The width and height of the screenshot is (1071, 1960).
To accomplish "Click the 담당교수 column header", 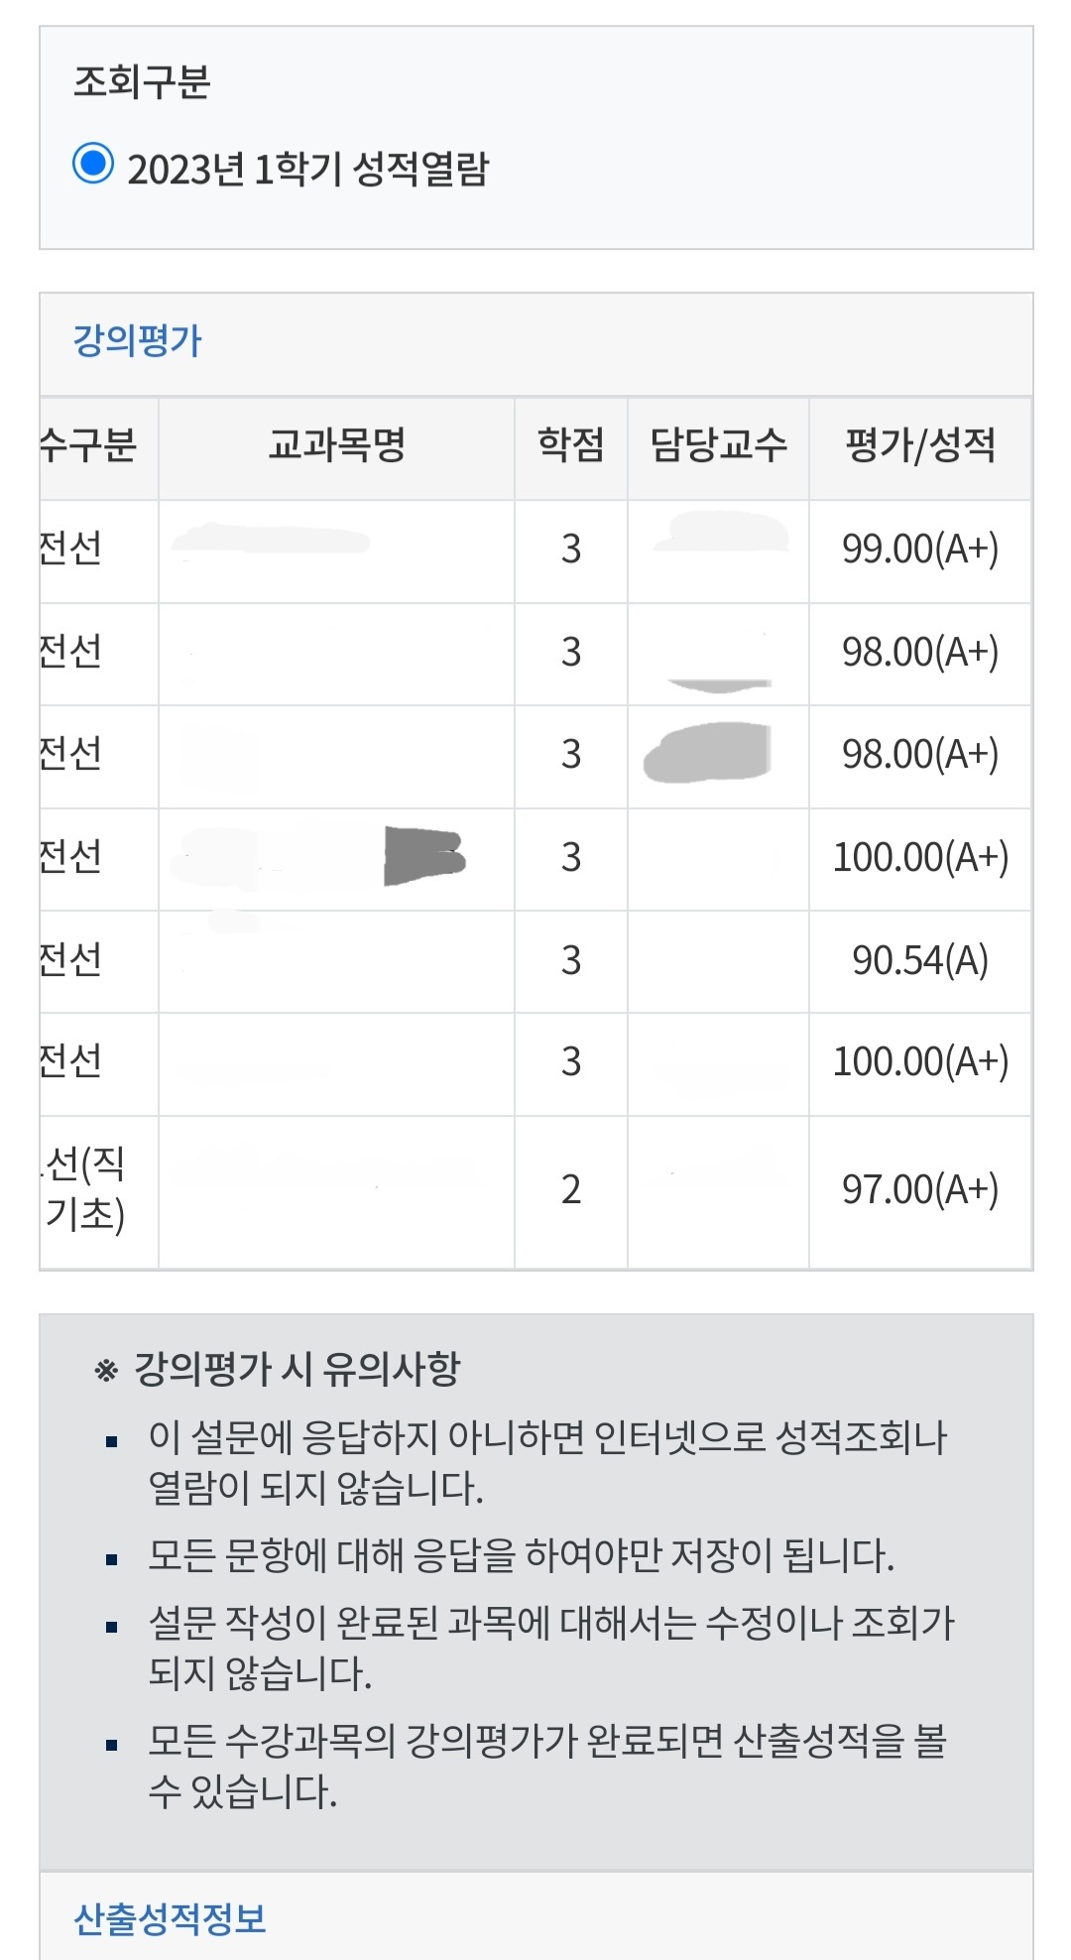I will point(718,445).
